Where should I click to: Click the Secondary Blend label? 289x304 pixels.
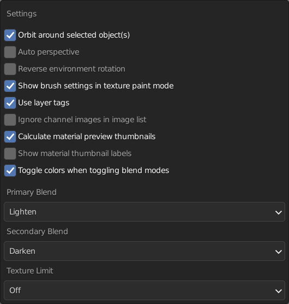pyautogui.click(x=37, y=231)
